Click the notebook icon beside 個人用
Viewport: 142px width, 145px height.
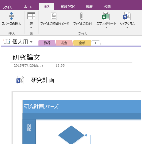coord(7,41)
